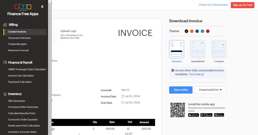Pick the black theme color
The height and width of the screenshot is (135, 258).
coord(186,31)
